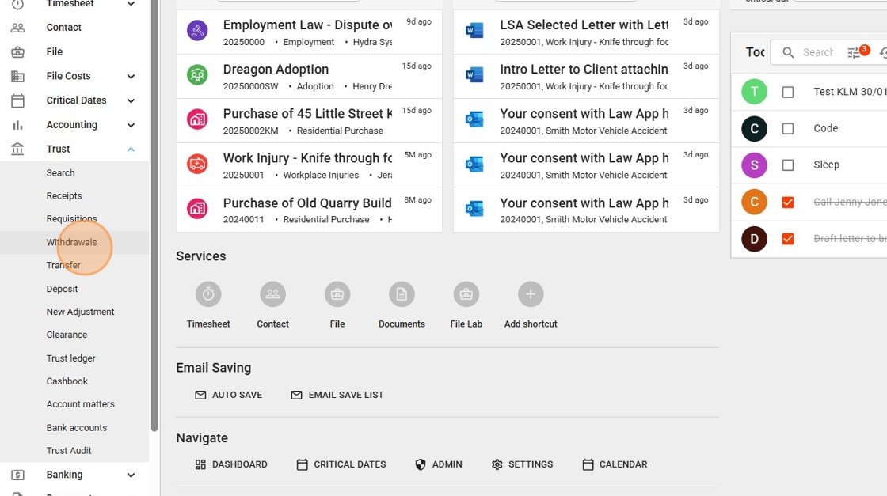Open the Documents shortcut icon
The height and width of the screenshot is (496, 887).
pos(402,294)
